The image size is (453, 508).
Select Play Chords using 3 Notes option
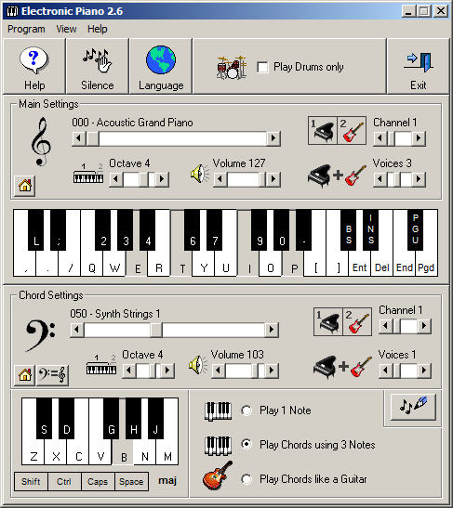coord(246,444)
